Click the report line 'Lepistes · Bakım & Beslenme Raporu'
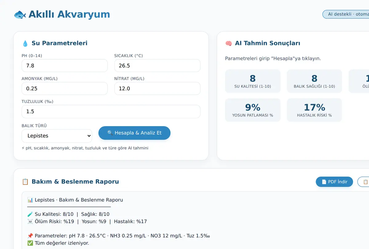This screenshot has height=249, width=369. pos(79,200)
